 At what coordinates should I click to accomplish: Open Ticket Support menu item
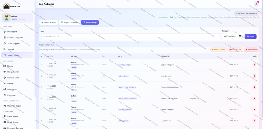coord(14,43)
